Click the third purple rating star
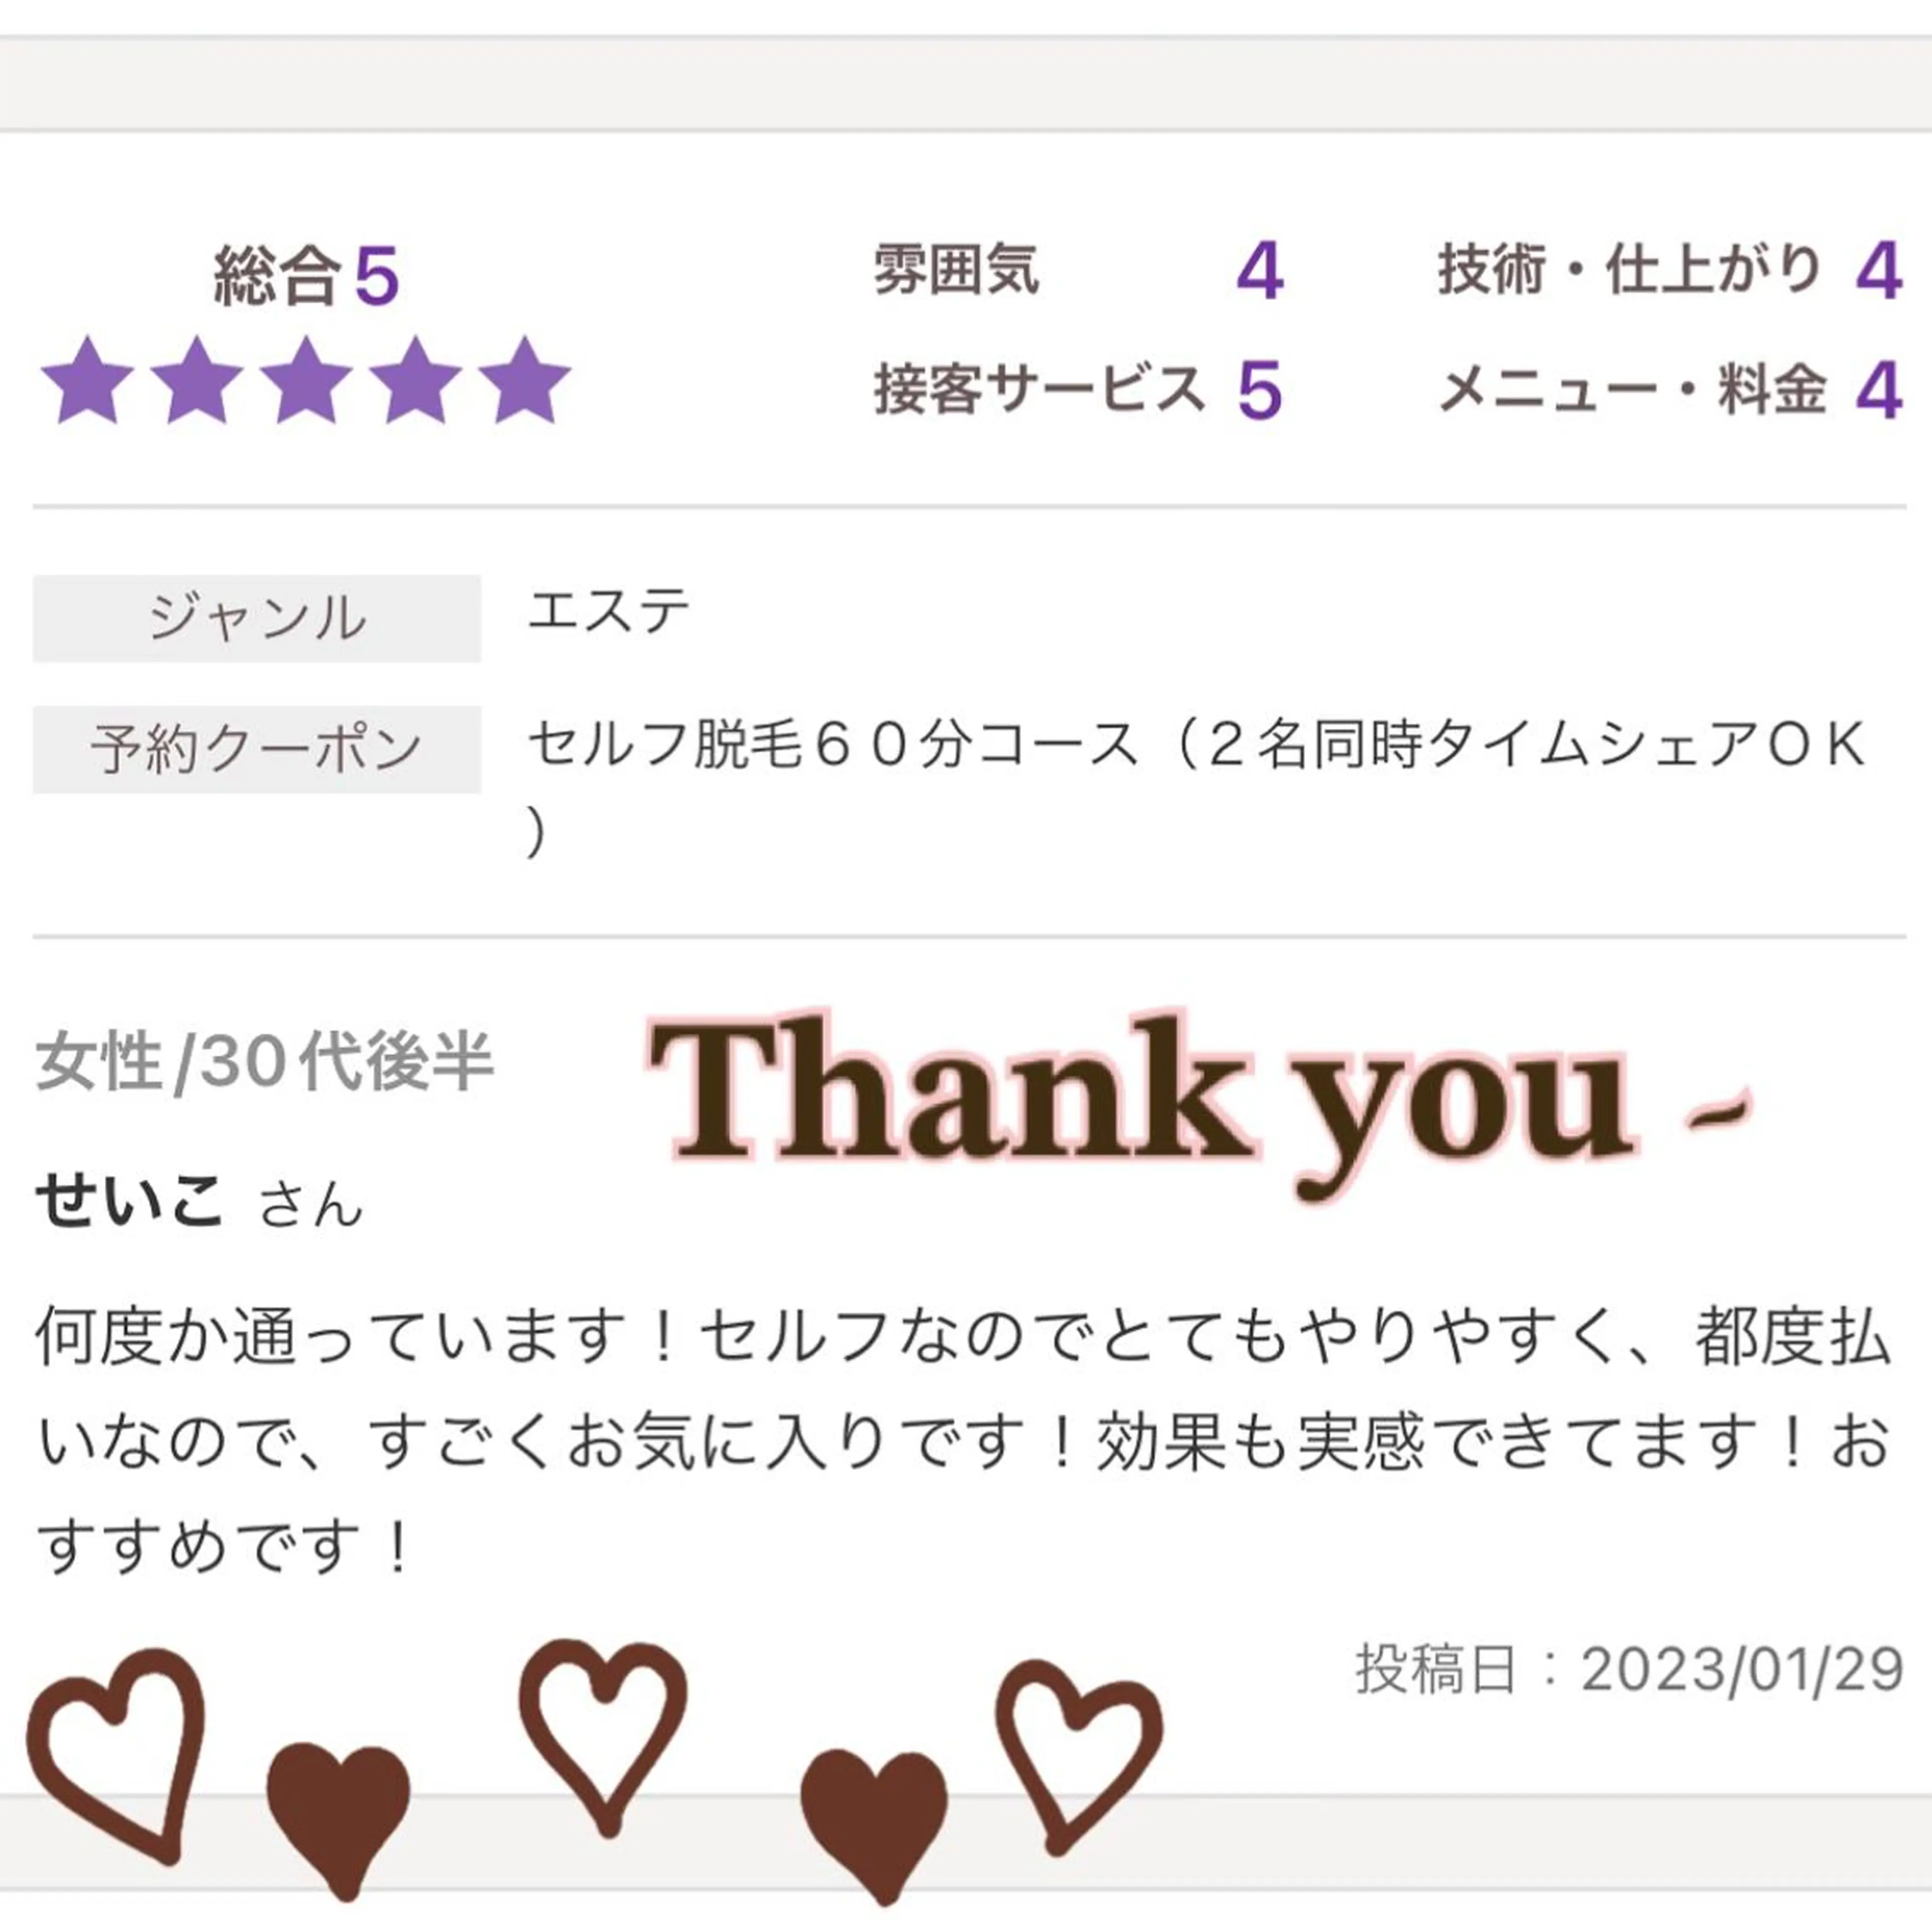Viewport: 1932px width, 1932px height. click(x=306, y=382)
